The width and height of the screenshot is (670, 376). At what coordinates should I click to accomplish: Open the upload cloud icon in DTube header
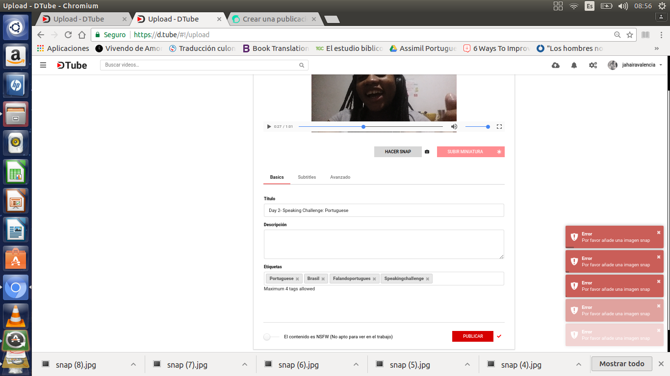pos(556,65)
